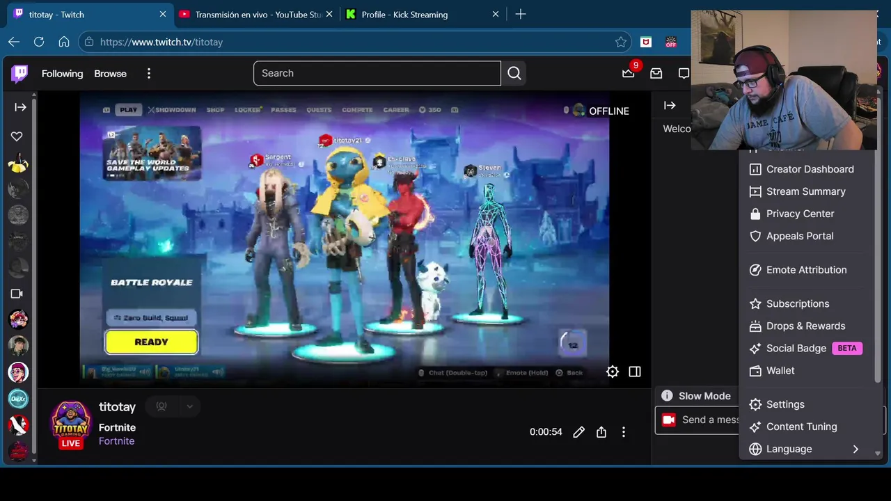
Task: Open a new browser tab
Action: point(521,14)
